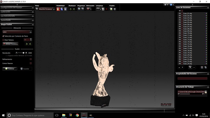This screenshot has height=118, width=210.
Task: Toggle the Refinamiento checkbox
Action: (31, 59)
